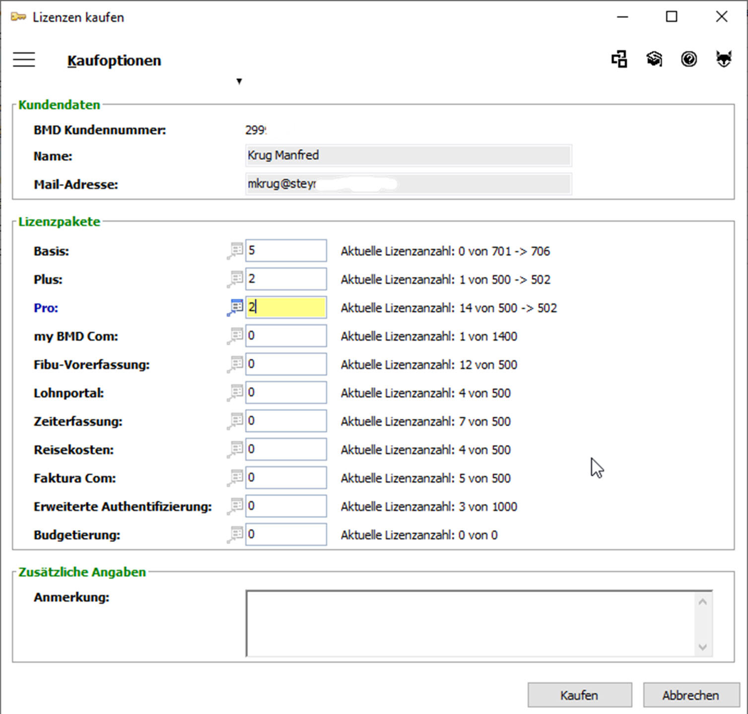Viewport: 748px width, 714px height.
Task: Select the Zeiterfassung quantity field
Action: click(x=286, y=421)
